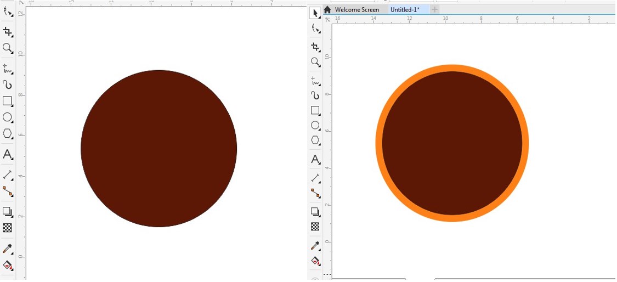Viewport: 617px width, 282px height.
Task: Click the home icon beside the Welcome Screen tab
Action: (327, 10)
